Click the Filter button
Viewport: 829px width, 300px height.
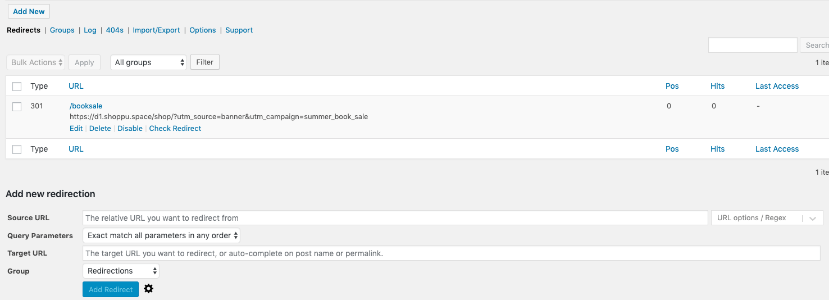click(205, 62)
